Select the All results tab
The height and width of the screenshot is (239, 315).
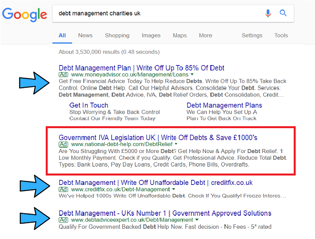coord(62,35)
